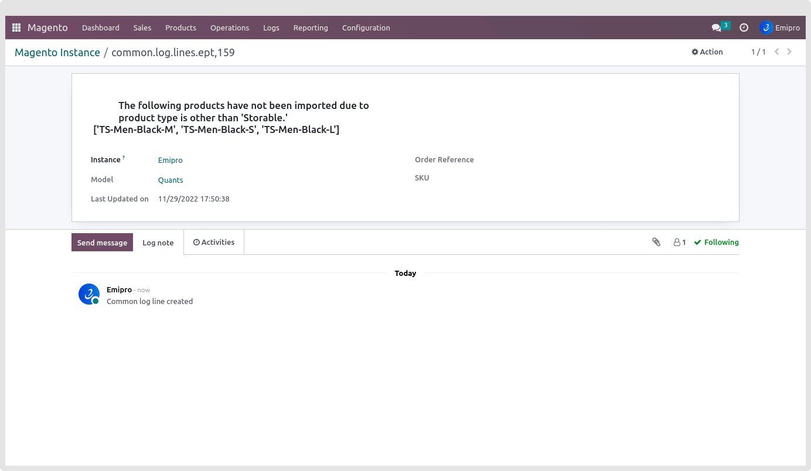811x471 pixels.
Task: Open the activities clock icon in navbar
Action: (x=744, y=28)
